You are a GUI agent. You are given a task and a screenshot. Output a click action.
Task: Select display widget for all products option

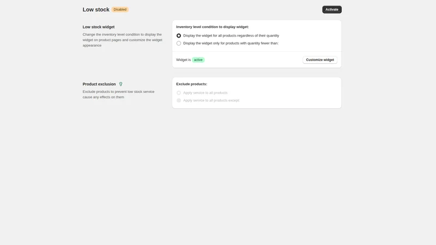click(x=179, y=35)
